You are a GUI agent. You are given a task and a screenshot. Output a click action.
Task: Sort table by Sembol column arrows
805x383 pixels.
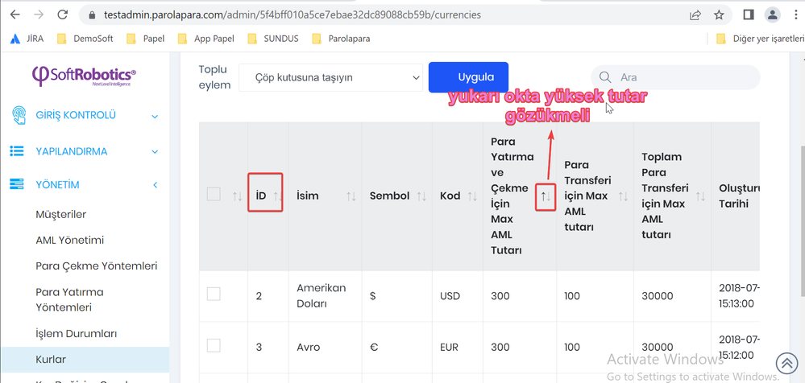(x=421, y=196)
